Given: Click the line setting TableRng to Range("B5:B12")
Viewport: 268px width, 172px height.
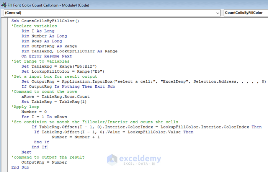Looking at the screenshot, I should 59,67.
